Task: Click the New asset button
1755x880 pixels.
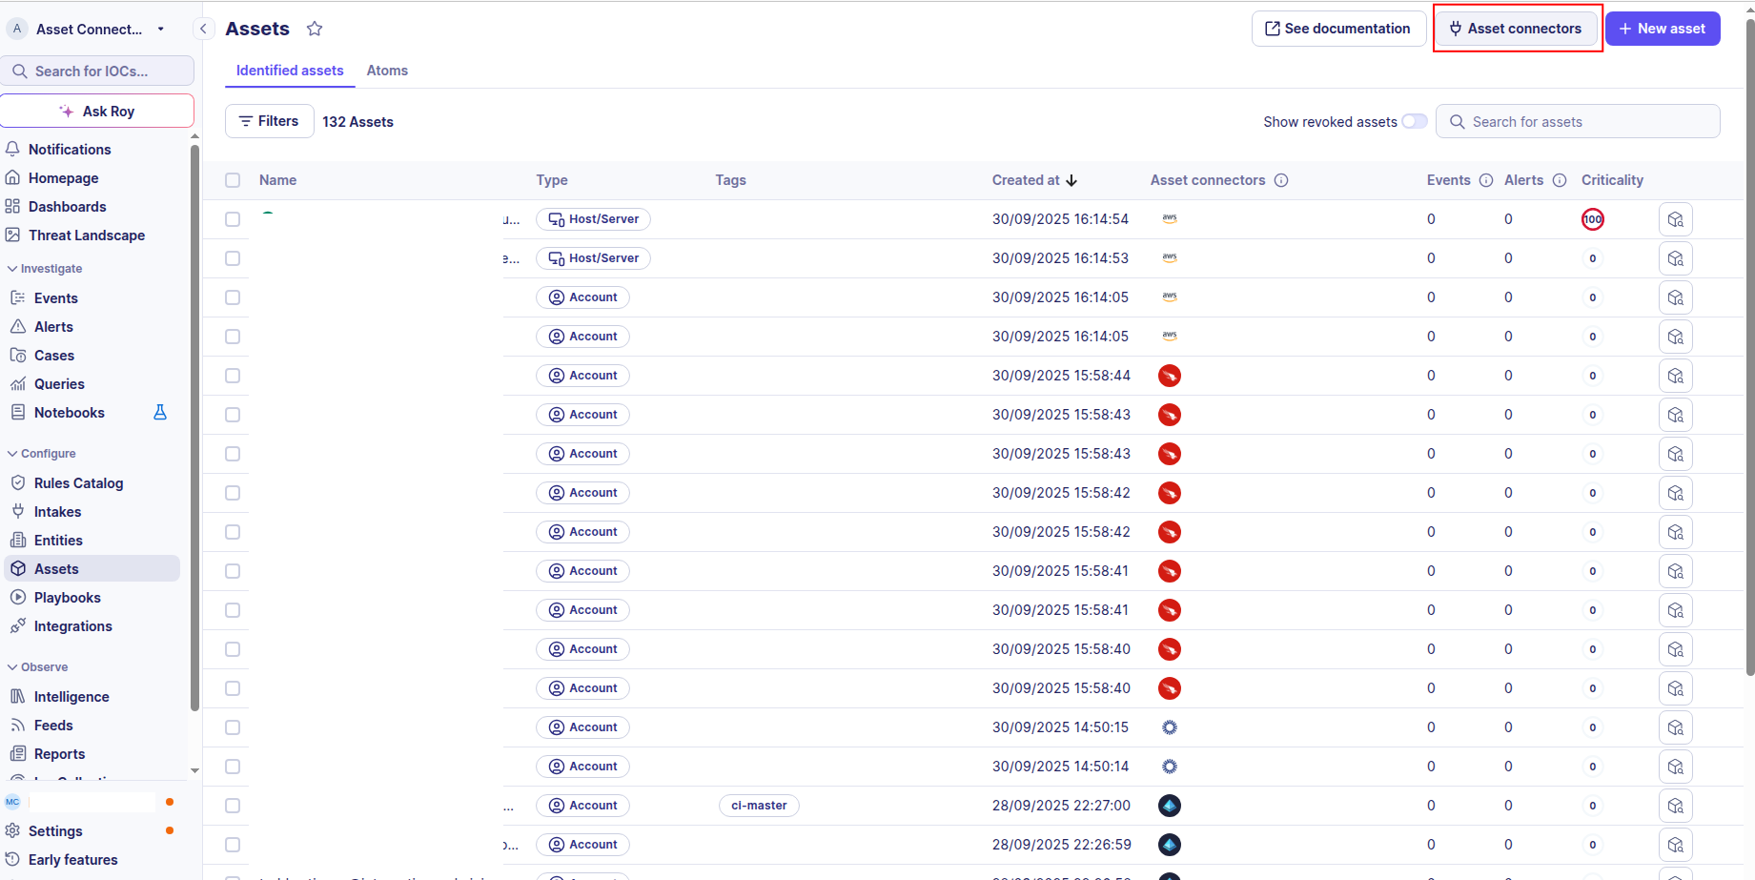Action: tap(1663, 28)
